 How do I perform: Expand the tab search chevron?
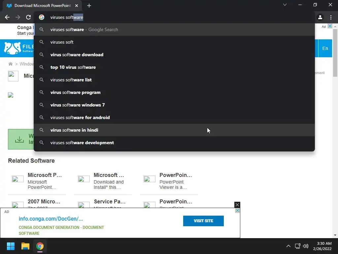pyautogui.click(x=285, y=5)
